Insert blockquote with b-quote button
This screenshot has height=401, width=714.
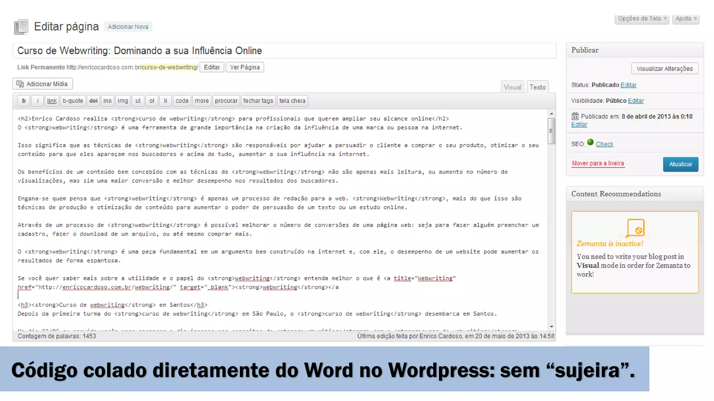73,101
